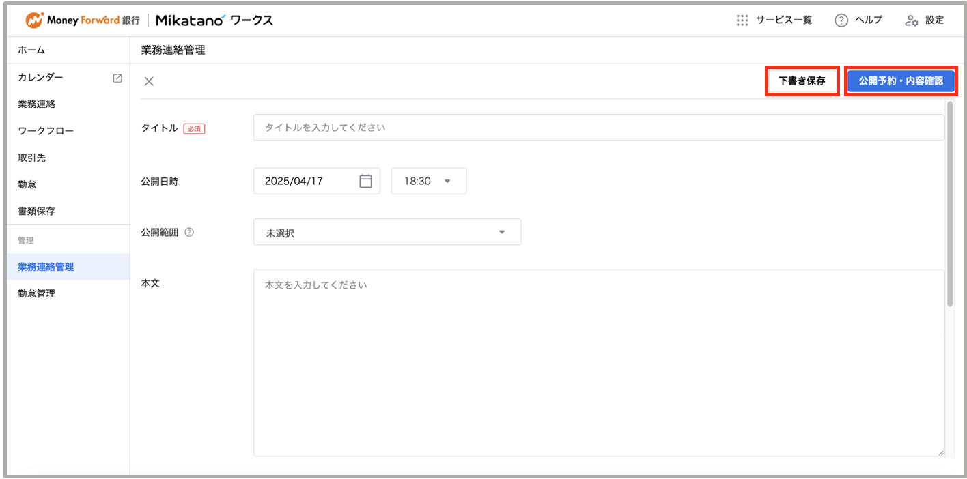Expand the 18:30 time dropdown
The width and height of the screenshot is (967, 479).
click(429, 181)
